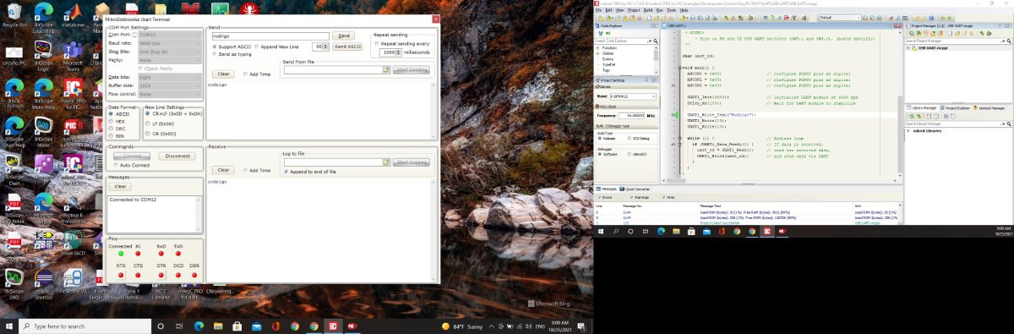This screenshot has height=334, width=1014.
Task: Select the LF (0x0A) new line option
Action: (147, 123)
